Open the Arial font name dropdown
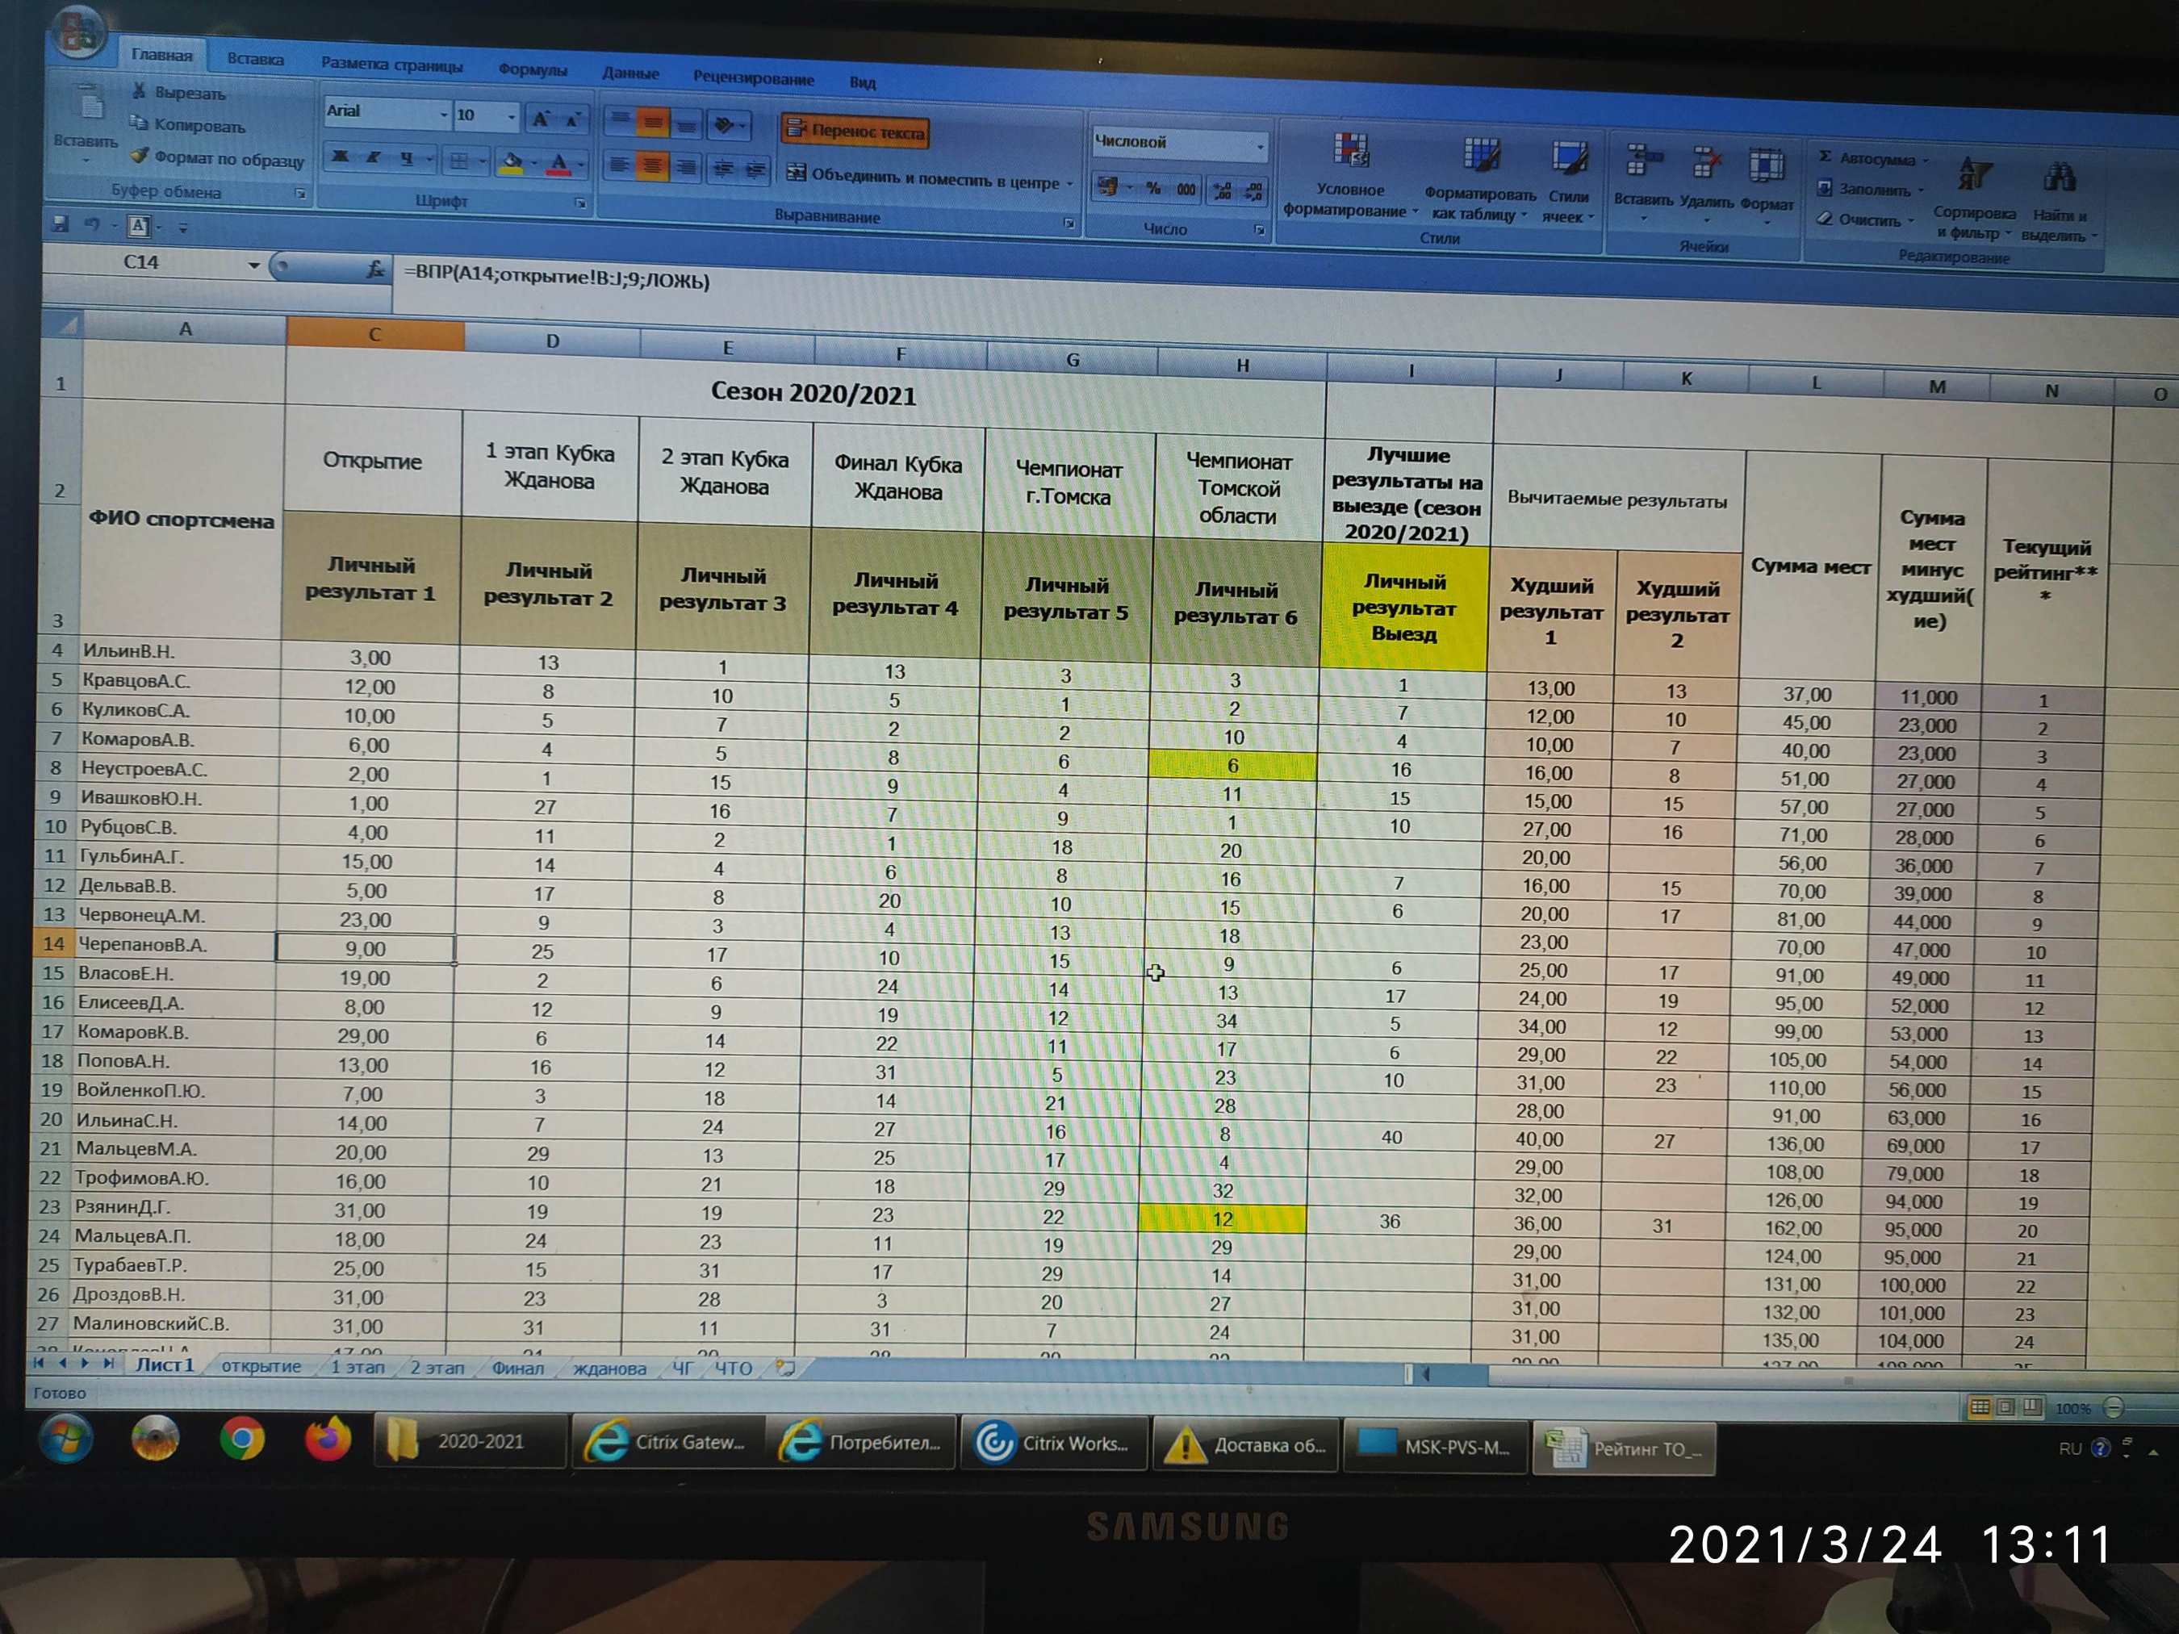 click(443, 115)
